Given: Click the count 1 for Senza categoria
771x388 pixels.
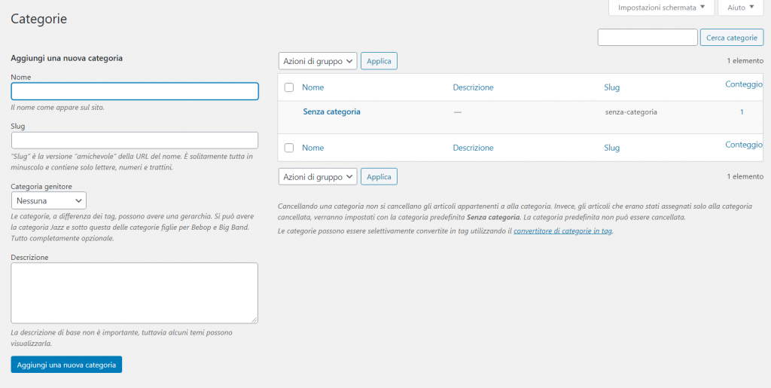Looking at the screenshot, I should [x=742, y=112].
